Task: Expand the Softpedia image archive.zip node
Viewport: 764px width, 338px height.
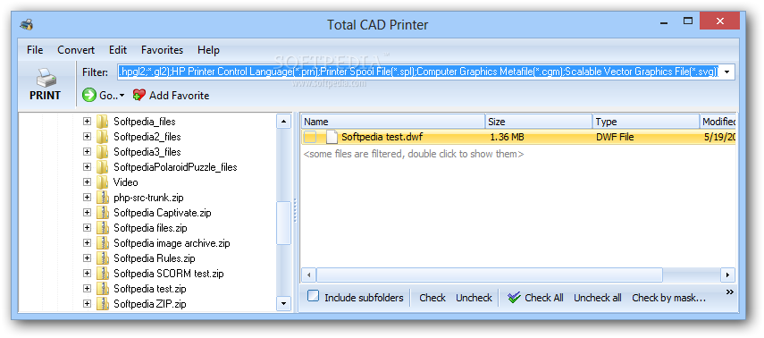Action: [87, 243]
